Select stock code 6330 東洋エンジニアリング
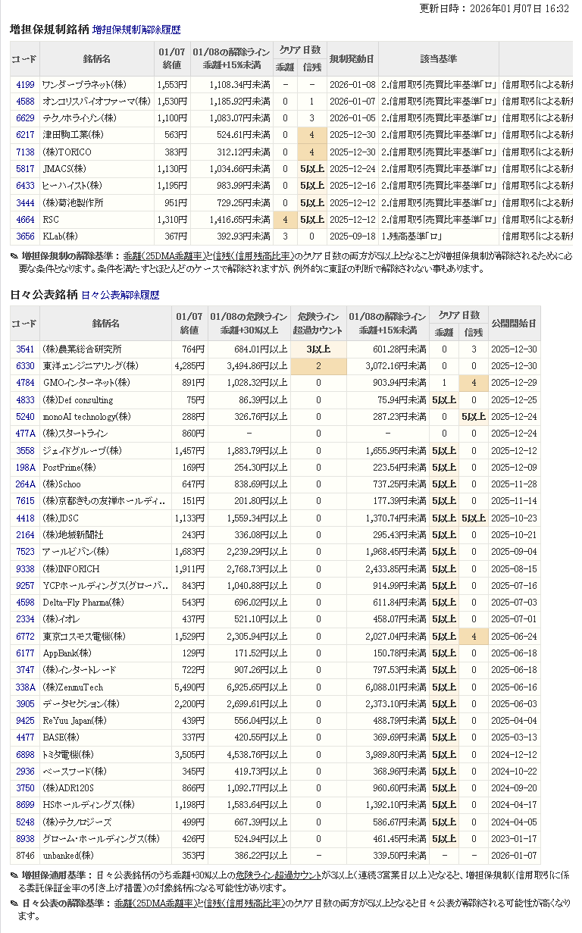582x933 pixels. (x=25, y=366)
